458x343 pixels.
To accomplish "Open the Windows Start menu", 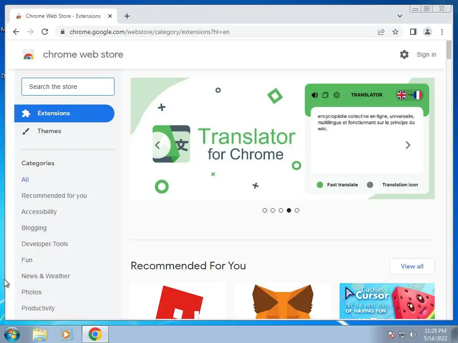I will coord(12,334).
